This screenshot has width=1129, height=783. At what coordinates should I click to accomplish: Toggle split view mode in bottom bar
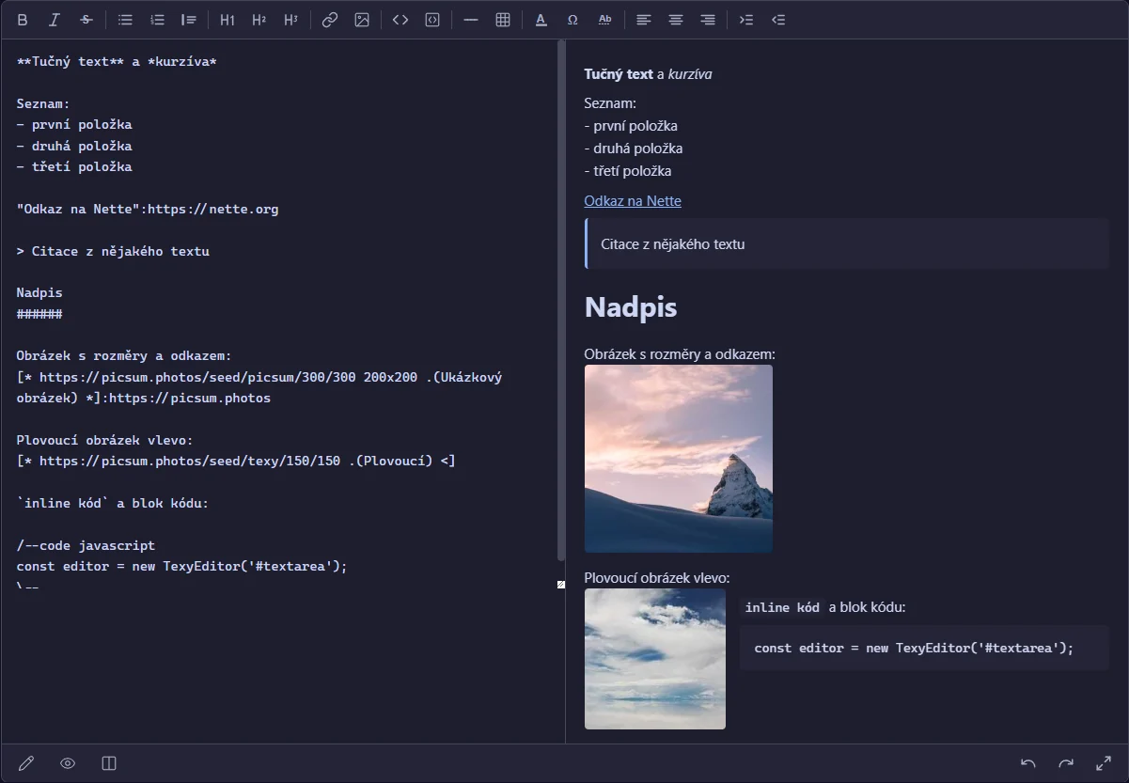pyautogui.click(x=109, y=763)
